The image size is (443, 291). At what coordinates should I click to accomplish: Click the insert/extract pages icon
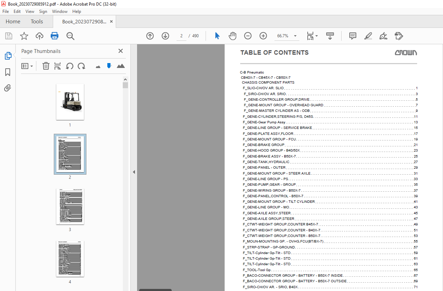click(x=58, y=66)
